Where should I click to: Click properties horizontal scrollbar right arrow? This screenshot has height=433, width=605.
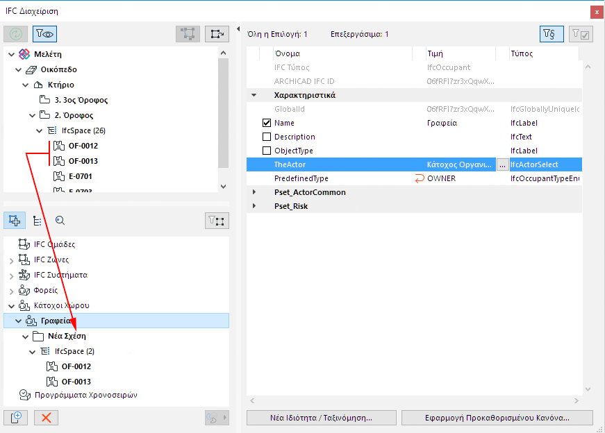click(x=577, y=401)
